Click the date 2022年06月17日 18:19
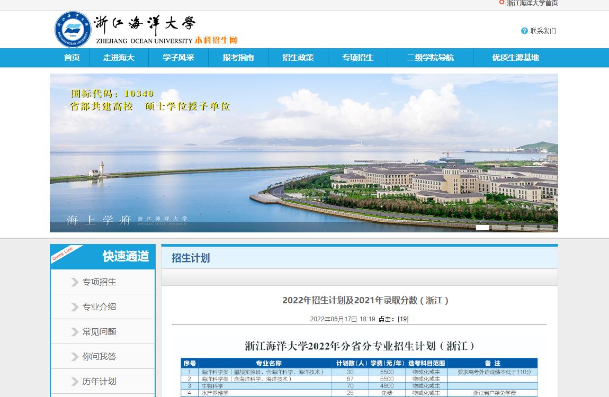This screenshot has width=609, height=397. coord(343,319)
